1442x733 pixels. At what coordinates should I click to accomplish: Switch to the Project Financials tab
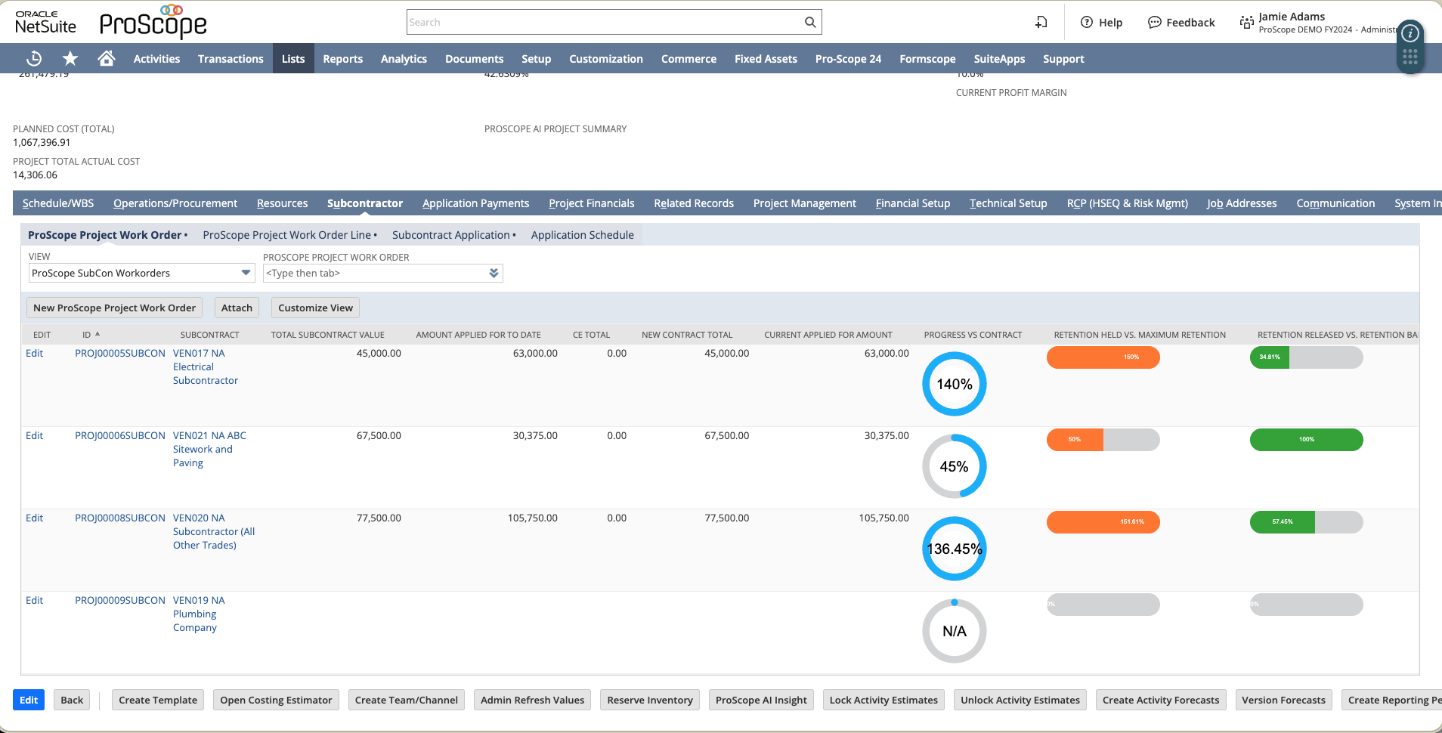591,203
